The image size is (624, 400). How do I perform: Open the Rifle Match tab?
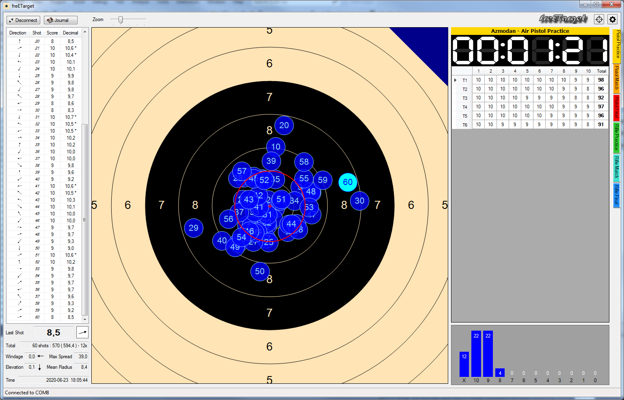(617, 167)
